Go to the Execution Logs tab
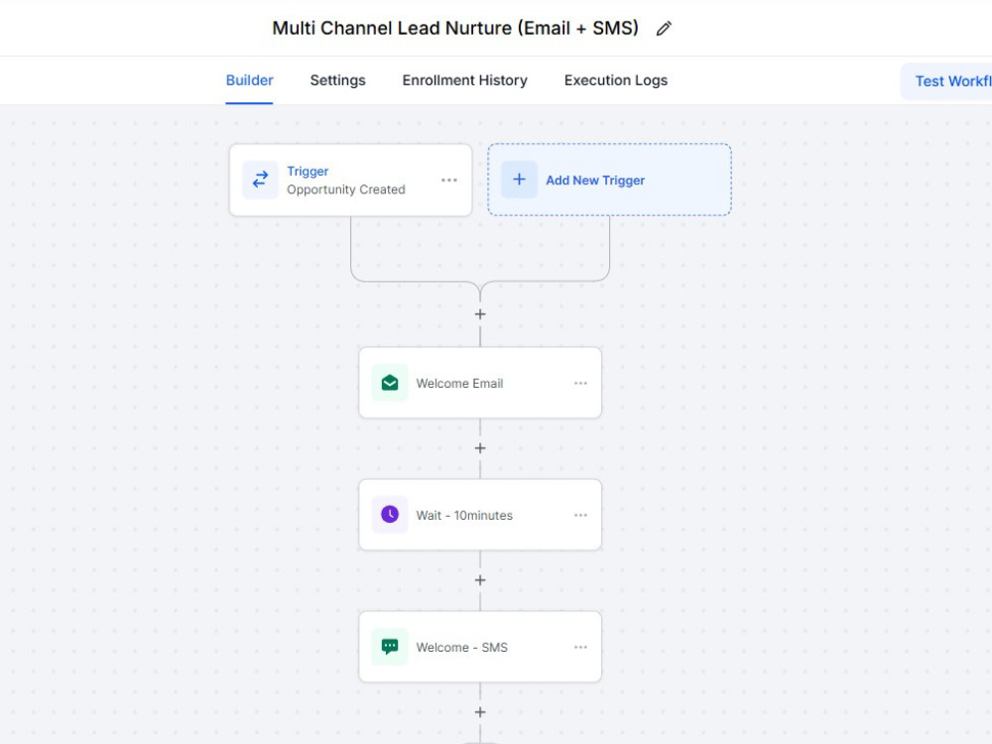Viewport: 992px width, 744px height. pyautogui.click(x=616, y=80)
